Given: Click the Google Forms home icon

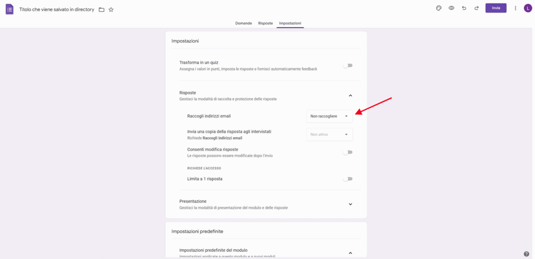Looking at the screenshot, I should pyautogui.click(x=9, y=9).
